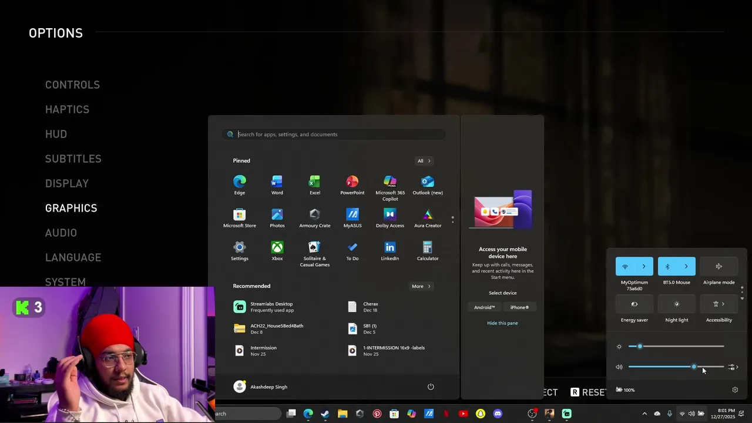Select AUDIO in game options
This screenshot has width=752, height=423.
point(61,233)
